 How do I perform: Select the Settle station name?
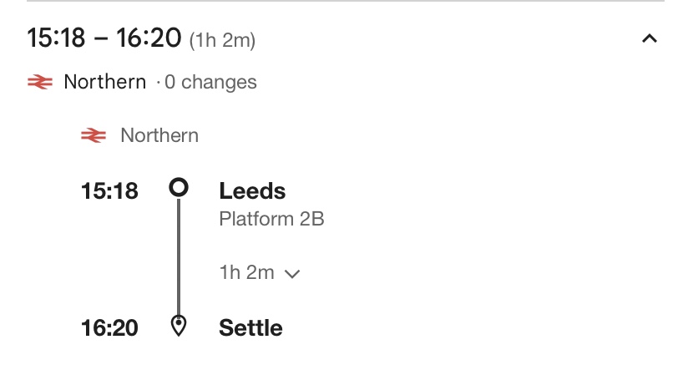tap(250, 327)
